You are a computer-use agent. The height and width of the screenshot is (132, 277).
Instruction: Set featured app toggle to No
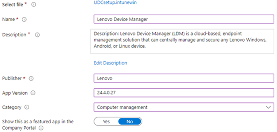(x=130, y=121)
